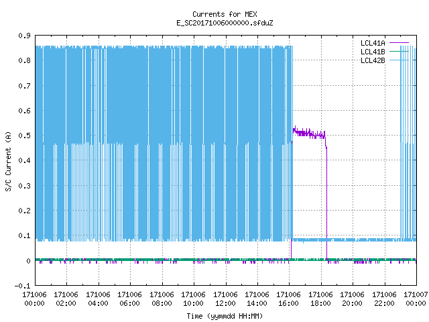Click the purple LCL41A plateau near 0.5 A

pos(308,133)
